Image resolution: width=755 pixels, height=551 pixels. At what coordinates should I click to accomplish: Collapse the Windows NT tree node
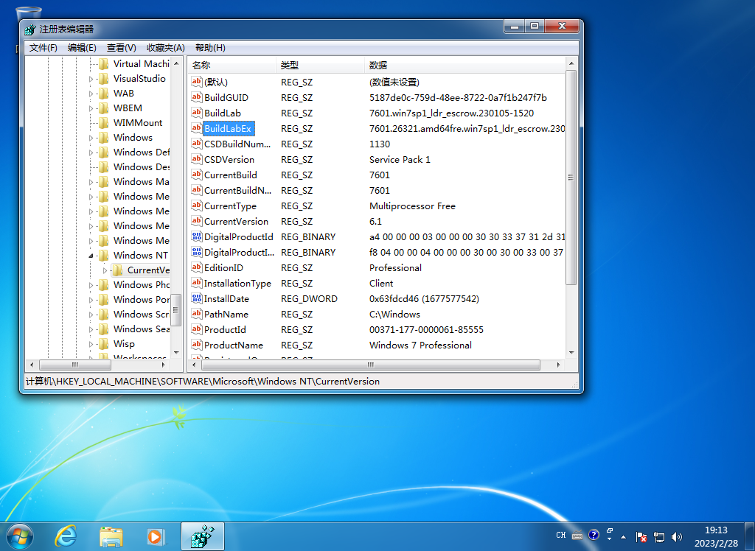91,256
